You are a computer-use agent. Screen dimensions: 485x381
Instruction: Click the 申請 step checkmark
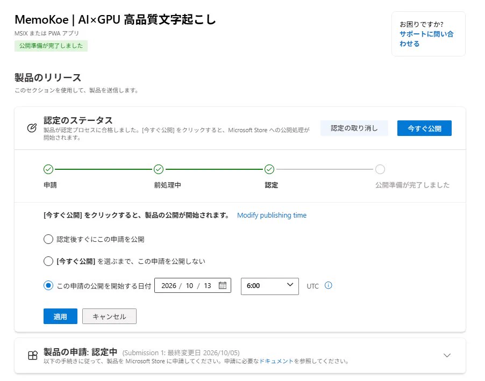tap(48, 169)
